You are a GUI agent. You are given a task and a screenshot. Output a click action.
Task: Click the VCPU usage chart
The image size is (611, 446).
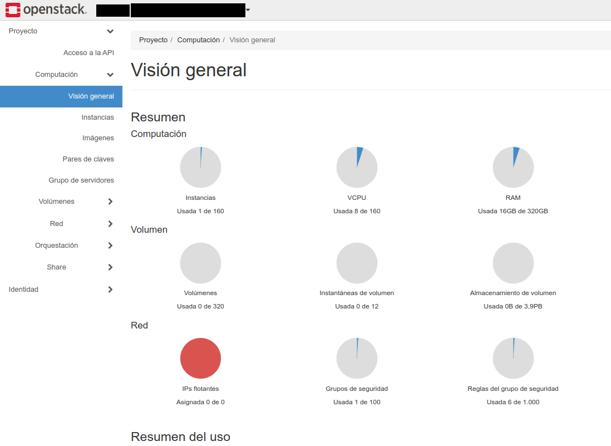pyautogui.click(x=357, y=166)
